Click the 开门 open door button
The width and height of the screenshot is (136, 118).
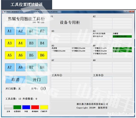(x=37, y=79)
